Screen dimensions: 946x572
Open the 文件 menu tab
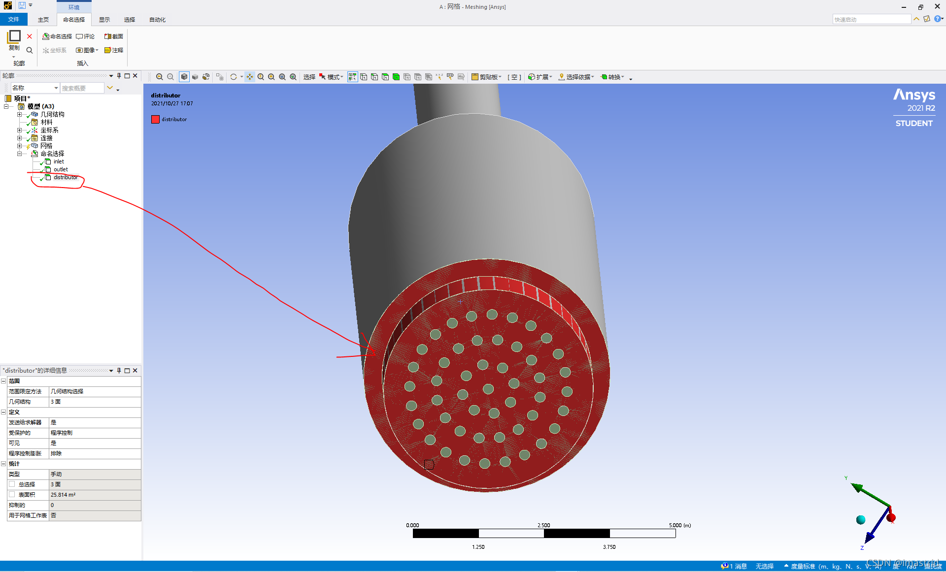(x=14, y=20)
